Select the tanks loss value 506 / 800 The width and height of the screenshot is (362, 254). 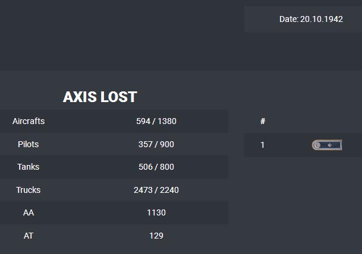156,167
